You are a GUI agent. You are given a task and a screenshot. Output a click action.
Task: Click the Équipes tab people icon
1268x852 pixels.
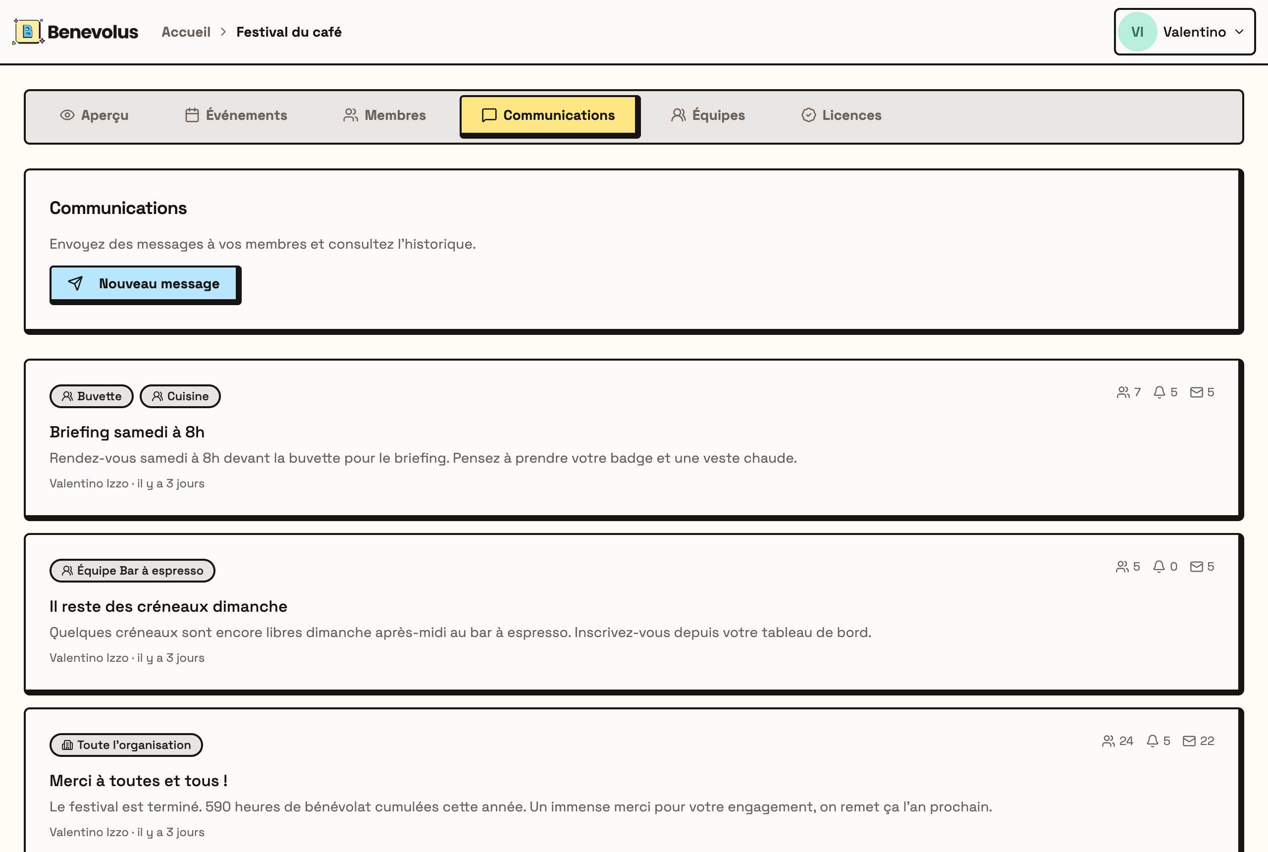point(678,115)
